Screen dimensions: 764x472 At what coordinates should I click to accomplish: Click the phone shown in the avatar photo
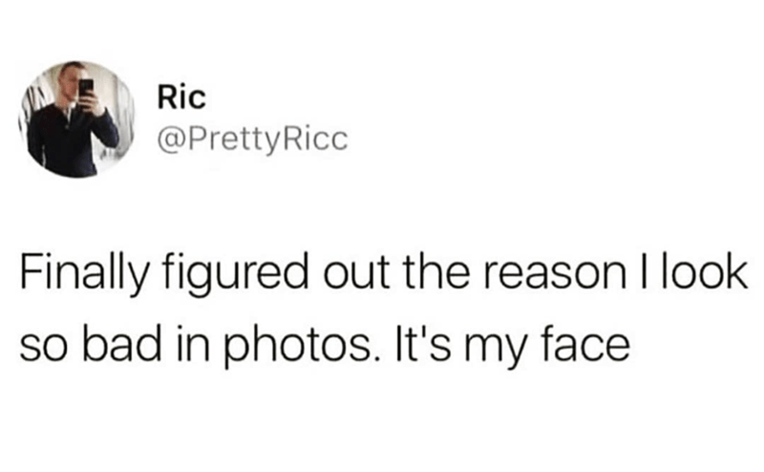pyautogui.click(x=86, y=89)
